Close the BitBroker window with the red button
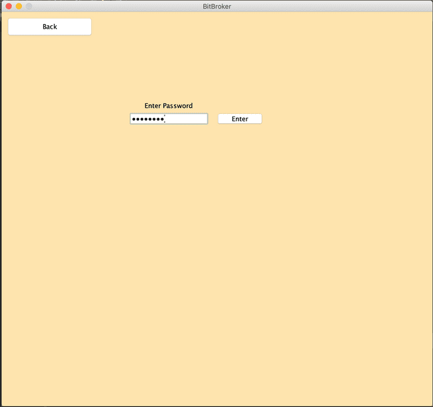This screenshot has width=433, height=407. pyautogui.click(x=9, y=6)
